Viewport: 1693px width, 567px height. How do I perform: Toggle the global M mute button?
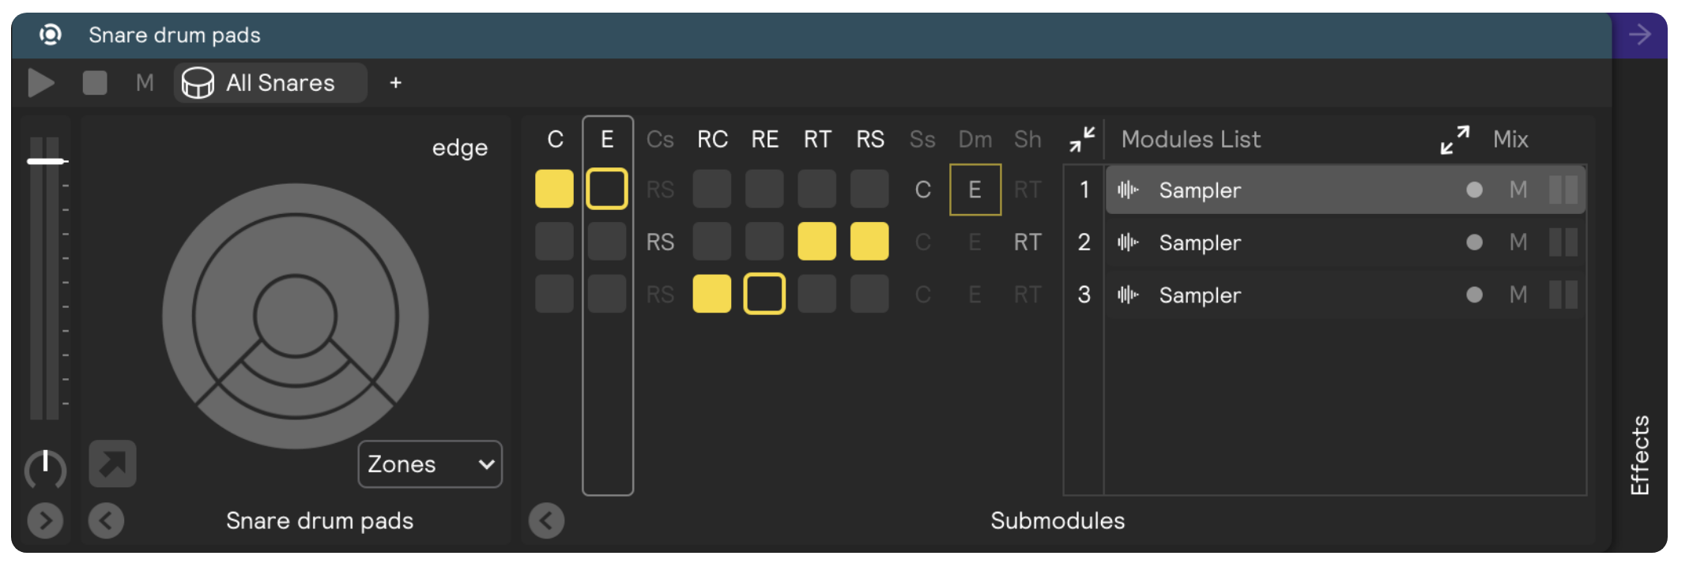(145, 83)
